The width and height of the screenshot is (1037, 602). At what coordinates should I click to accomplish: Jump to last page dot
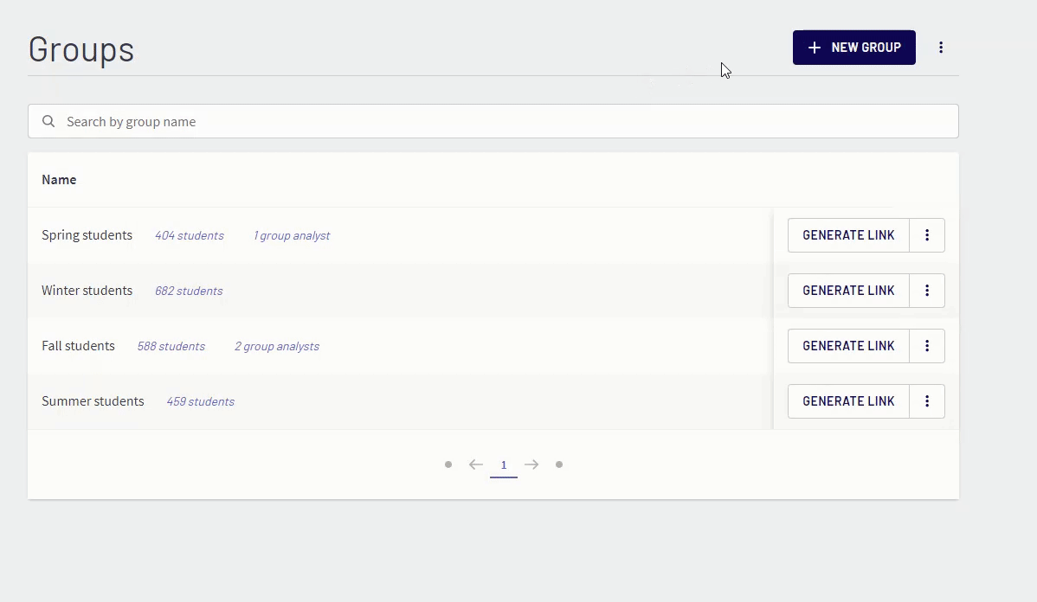(559, 464)
